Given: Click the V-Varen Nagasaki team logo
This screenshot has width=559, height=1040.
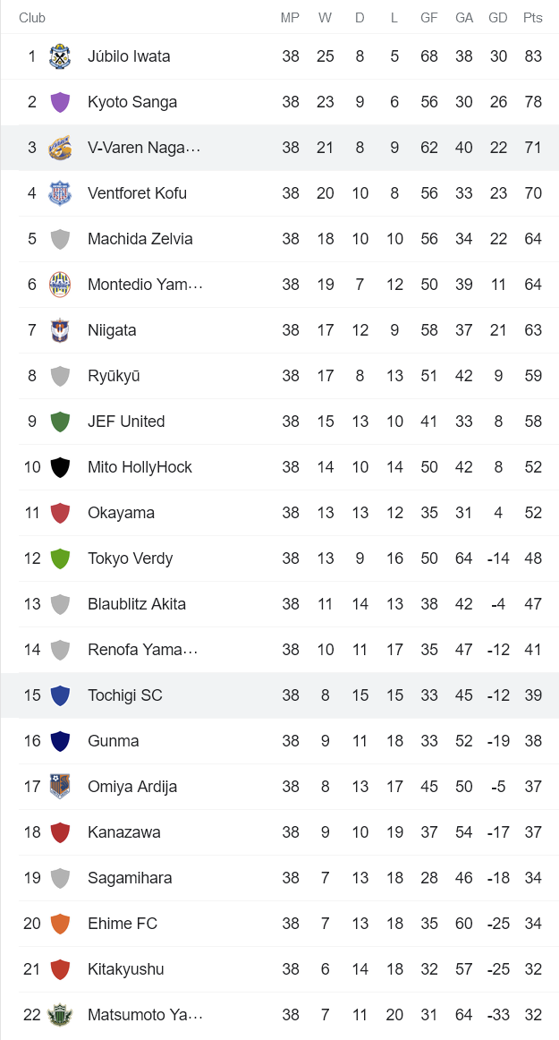Looking at the screenshot, I should click(60, 148).
